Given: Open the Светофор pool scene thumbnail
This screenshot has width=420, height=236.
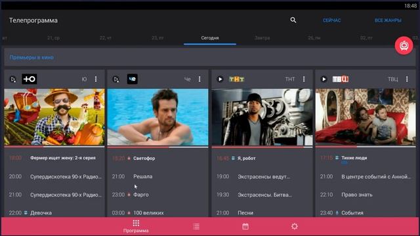Looking at the screenshot, I should (x=157, y=117).
